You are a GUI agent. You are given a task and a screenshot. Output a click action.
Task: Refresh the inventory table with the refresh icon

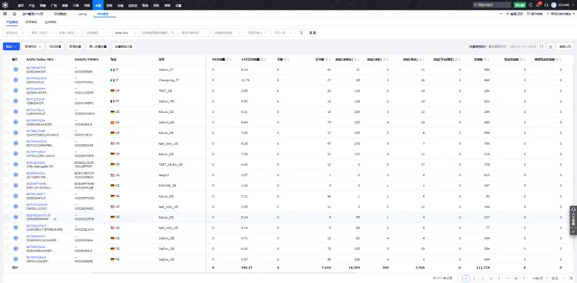[541, 47]
